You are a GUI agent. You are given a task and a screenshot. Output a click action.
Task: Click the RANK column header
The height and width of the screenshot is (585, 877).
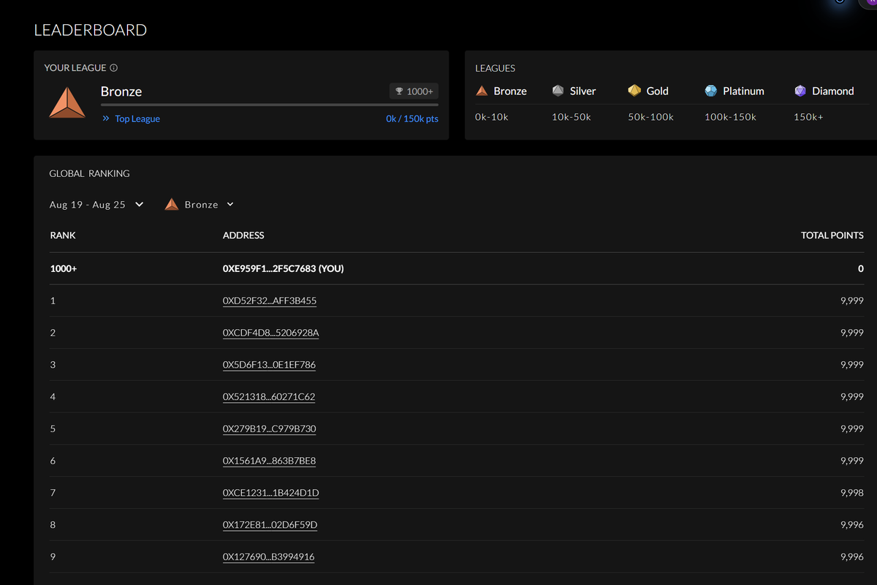[x=63, y=235]
